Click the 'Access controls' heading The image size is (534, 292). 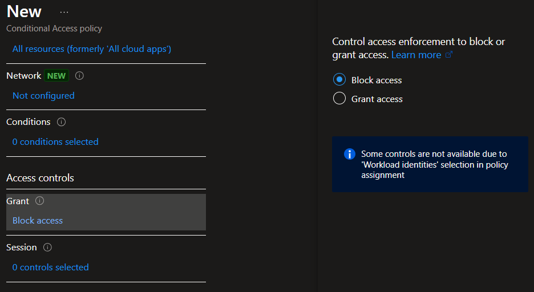pos(40,178)
